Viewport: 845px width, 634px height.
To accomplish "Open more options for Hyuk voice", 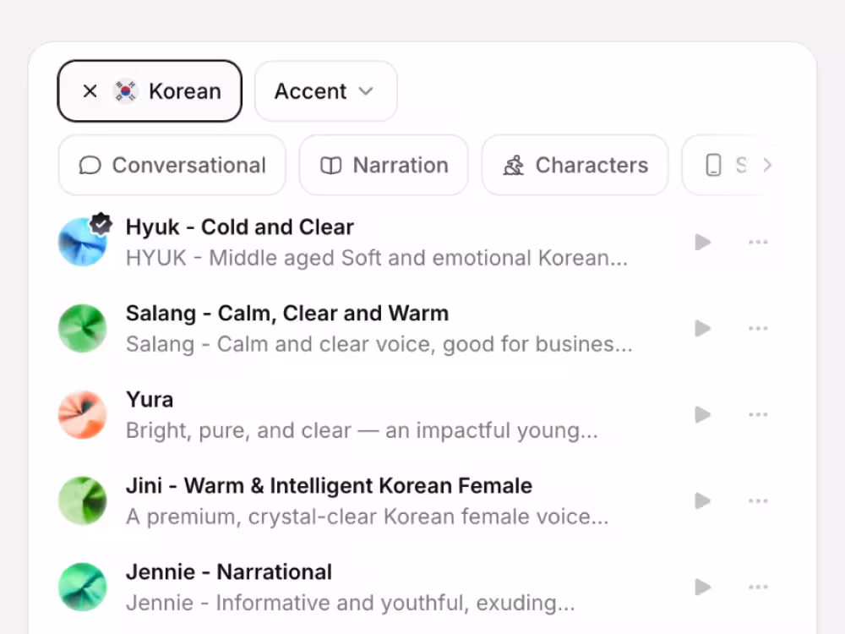I will point(758,242).
